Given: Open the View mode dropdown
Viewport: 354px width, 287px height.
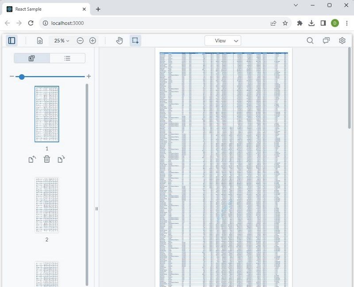Looking at the screenshot, I should (223, 41).
